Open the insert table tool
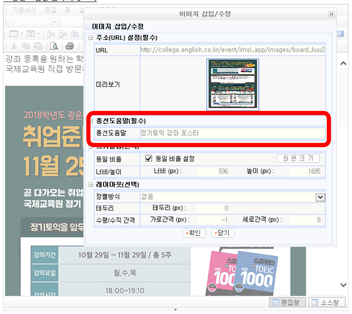The height and width of the screenshot is (314, 352). click(14, 34)
